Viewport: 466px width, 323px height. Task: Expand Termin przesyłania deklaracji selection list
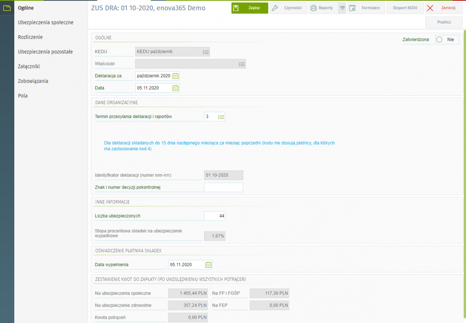point(221,117)
